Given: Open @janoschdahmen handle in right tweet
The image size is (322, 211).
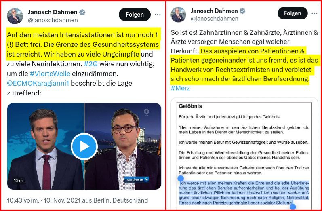Looking at the screenshot, I should [x=215, y=19].
